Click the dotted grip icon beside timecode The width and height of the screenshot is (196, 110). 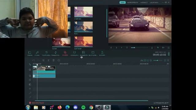(169, 54)
